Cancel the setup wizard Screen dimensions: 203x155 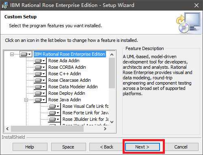181,147
